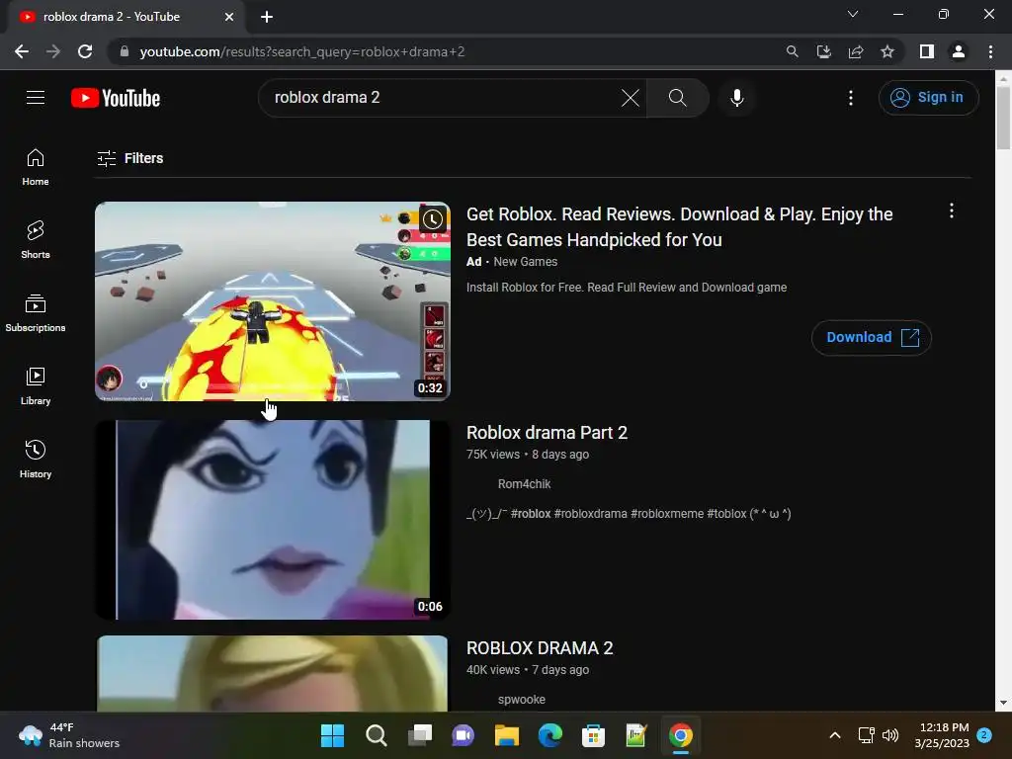Bookmark this page with star
This screenshot has width=1012, height=759.
tap(887, 51)
